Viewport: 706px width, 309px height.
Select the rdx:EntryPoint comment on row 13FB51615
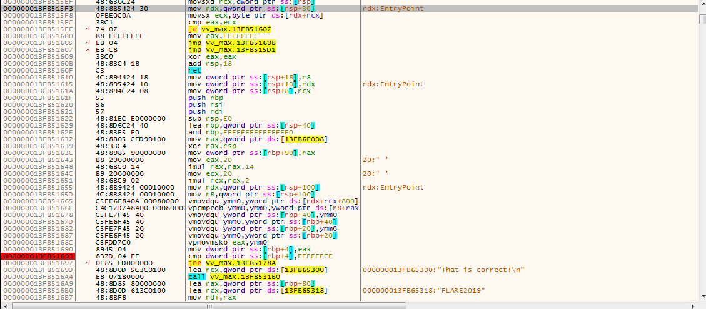click(x=393, y=84)
